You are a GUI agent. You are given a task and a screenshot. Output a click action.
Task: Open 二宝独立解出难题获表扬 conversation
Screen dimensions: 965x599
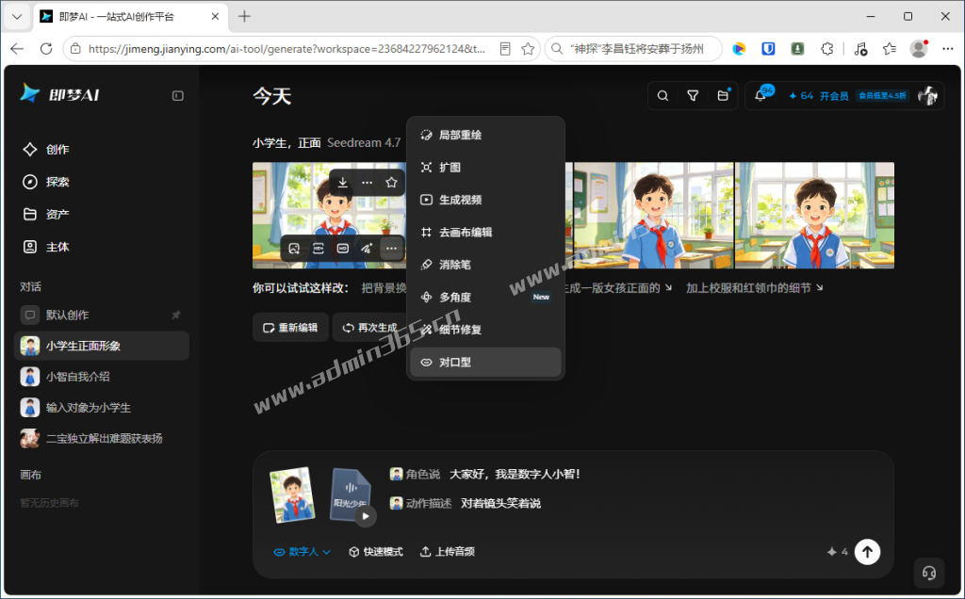[102, 439]
